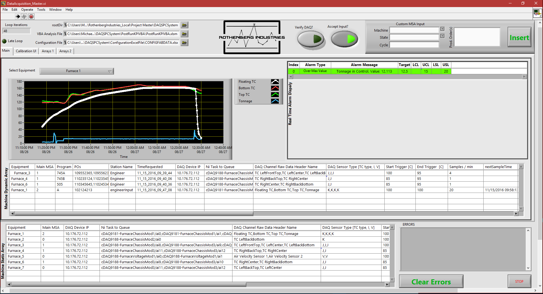This screenshot has height=294, width=543.
Task: Click the Prod. Order(s) input box
Action: click(477, 37)
